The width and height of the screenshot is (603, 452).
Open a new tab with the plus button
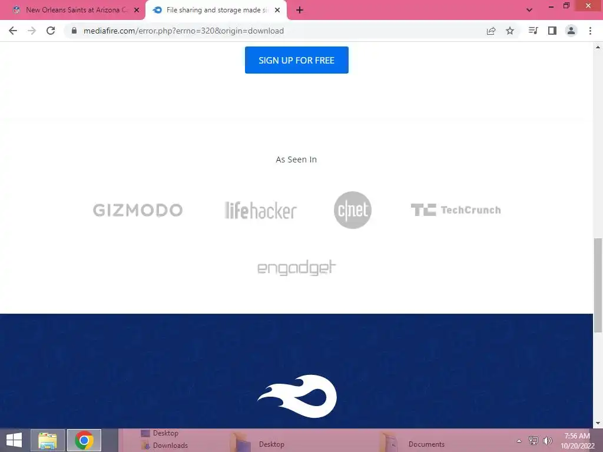coord(300,11)
